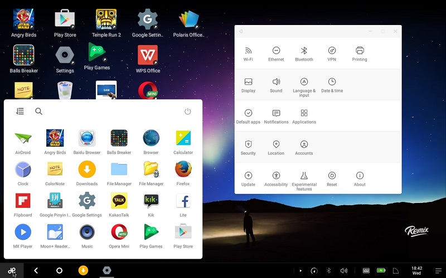Launch Kik messenger

coord(151,204)
